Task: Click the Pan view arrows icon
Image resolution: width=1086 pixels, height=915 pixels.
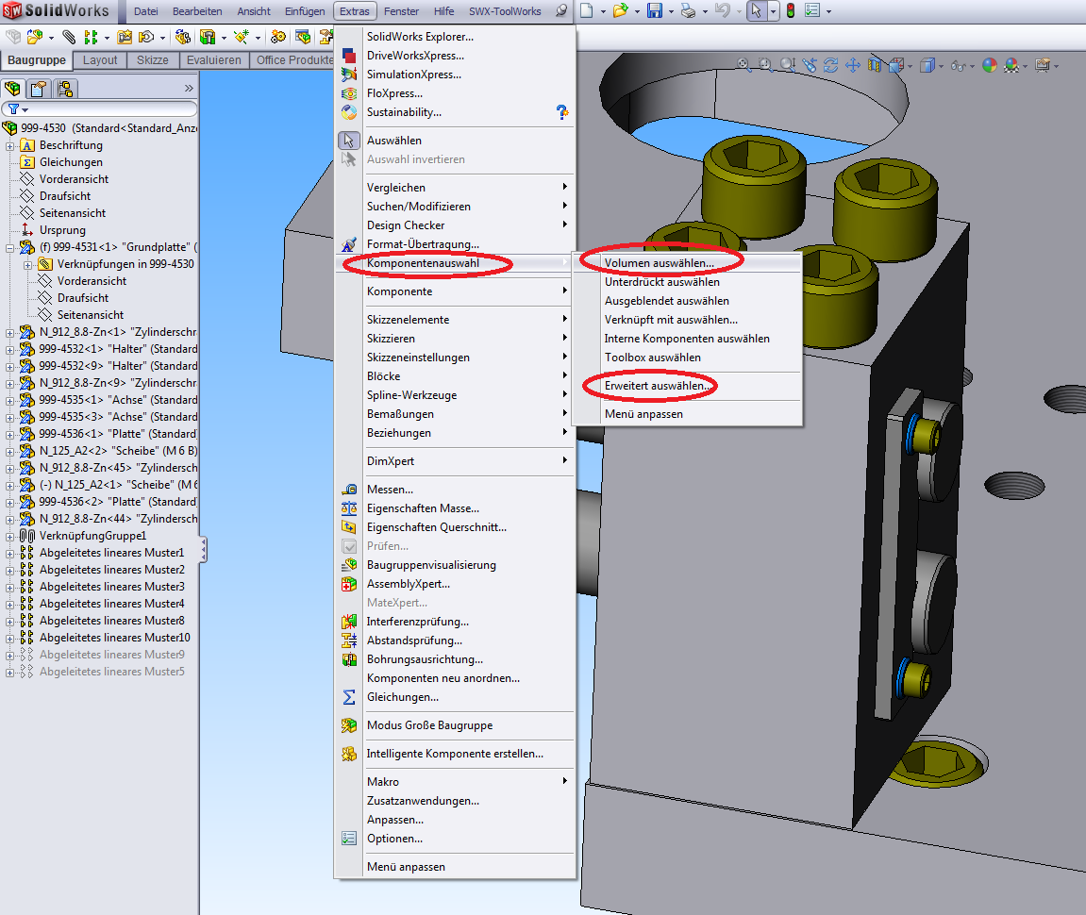Action: (x=853, y=65)
